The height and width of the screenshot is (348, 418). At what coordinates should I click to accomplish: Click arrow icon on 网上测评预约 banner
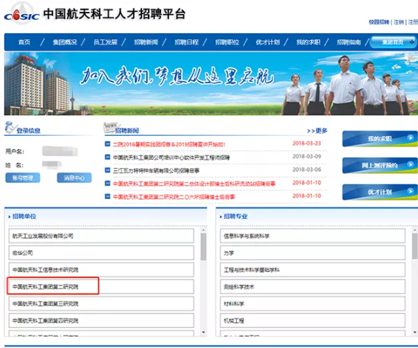pos(410,164)
